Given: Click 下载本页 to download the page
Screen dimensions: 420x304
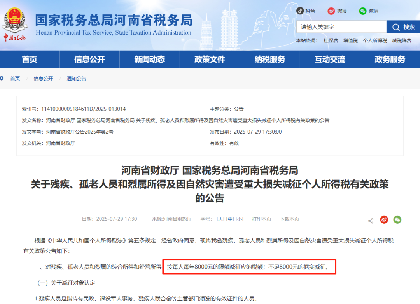Looking at the screenshot, I should click(289, 219).
